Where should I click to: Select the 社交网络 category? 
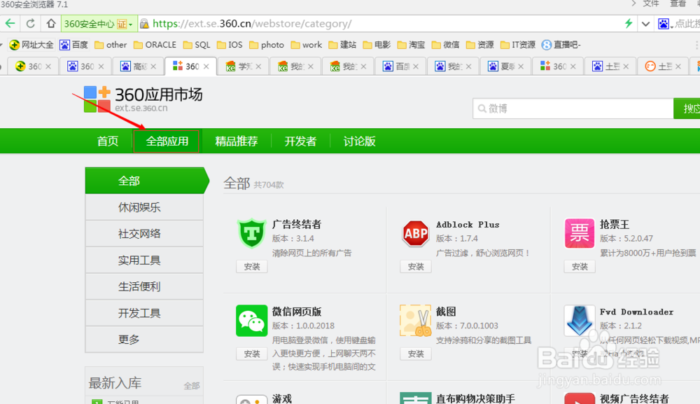pos(144,233)
